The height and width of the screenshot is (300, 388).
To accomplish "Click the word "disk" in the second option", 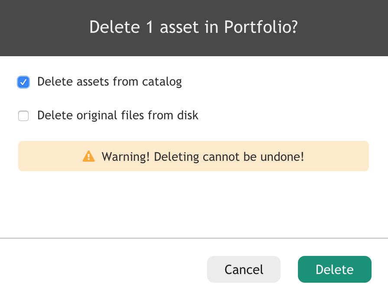I will pos(188,115).
